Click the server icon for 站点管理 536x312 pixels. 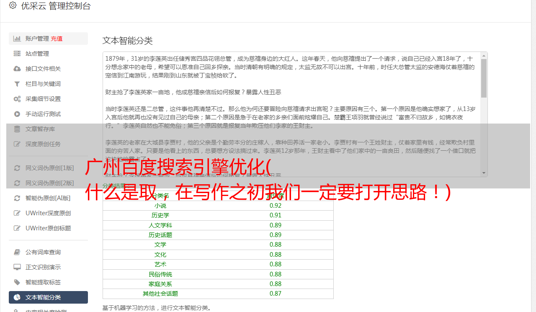(x=17, y=54)
